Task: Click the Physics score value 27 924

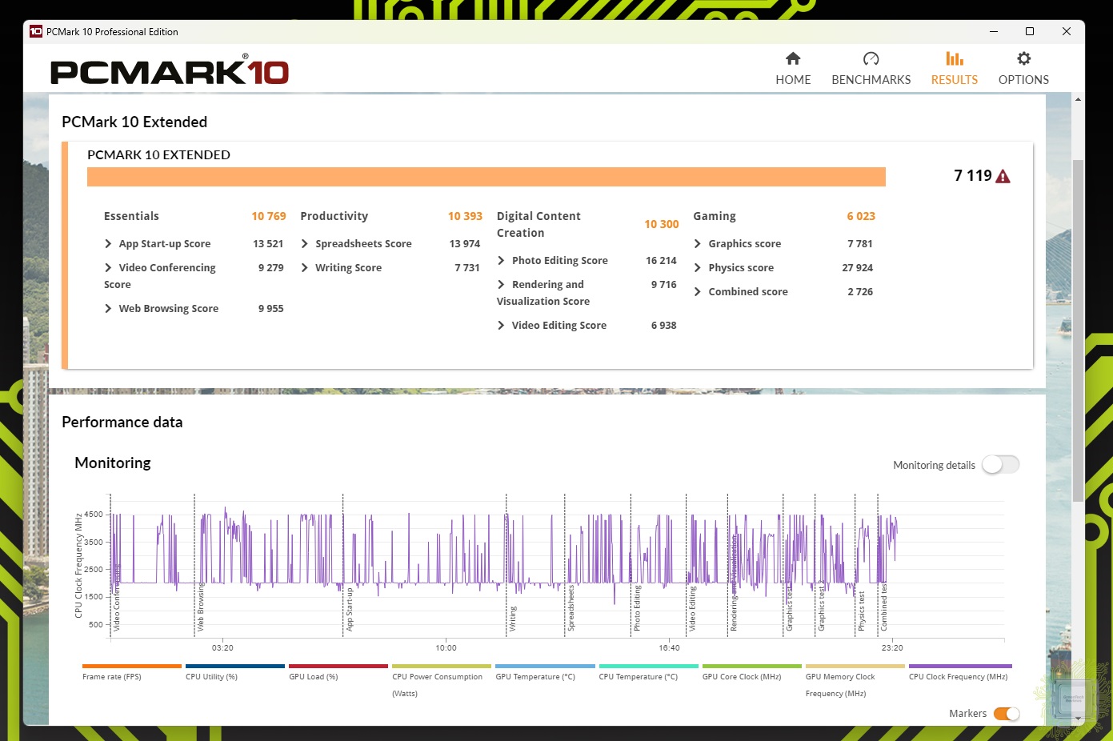Action: pyautogui.click(x=857, y=267)
